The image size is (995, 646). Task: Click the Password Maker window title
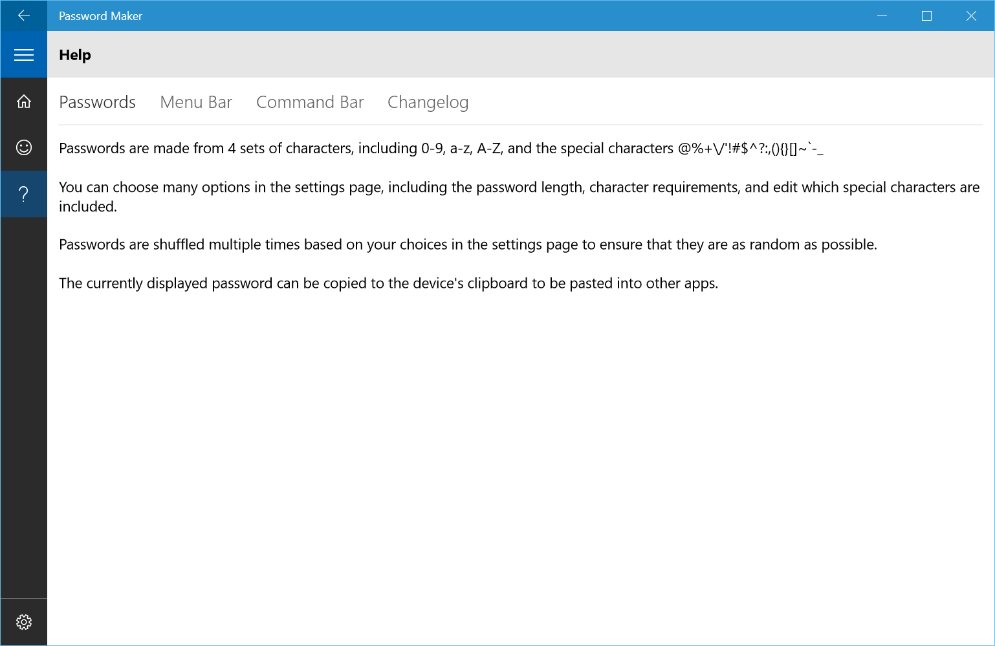[x=100, y=16]
